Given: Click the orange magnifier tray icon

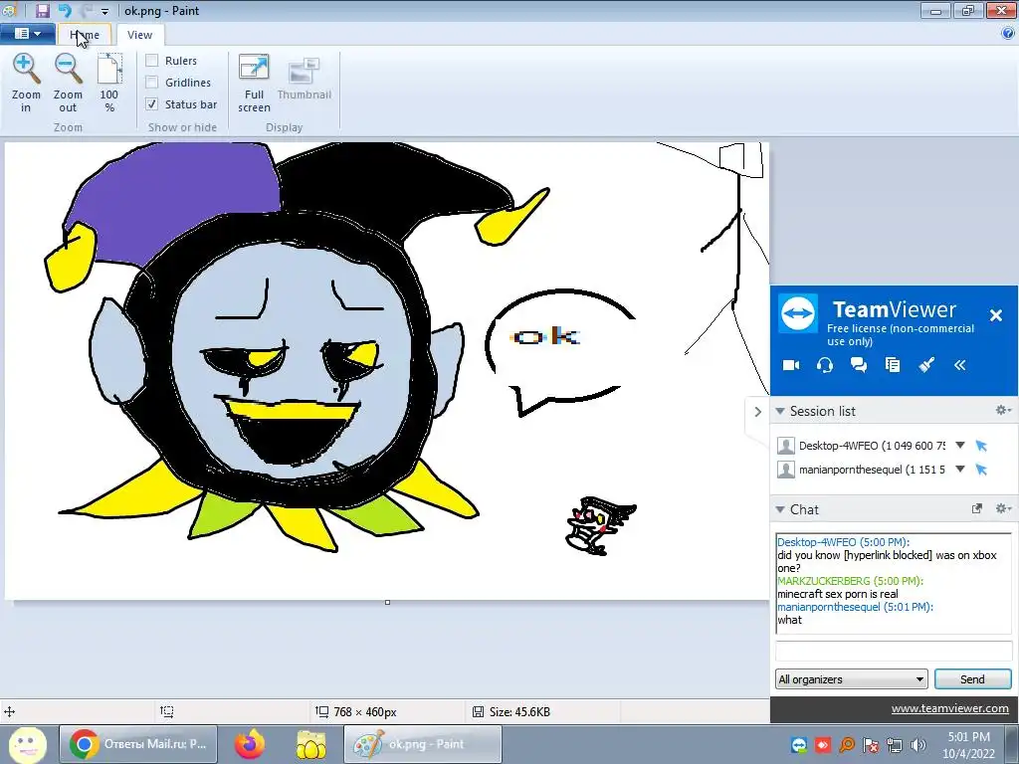Looking at the screenshot, I should pyautogui.click(x=847, y=745).
